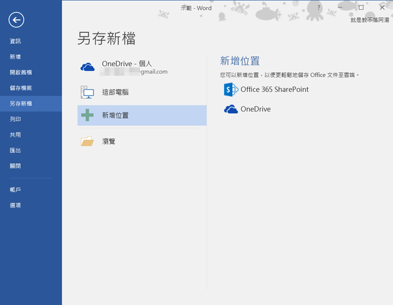Open the 共用 sidebar entry

[15, 135]
